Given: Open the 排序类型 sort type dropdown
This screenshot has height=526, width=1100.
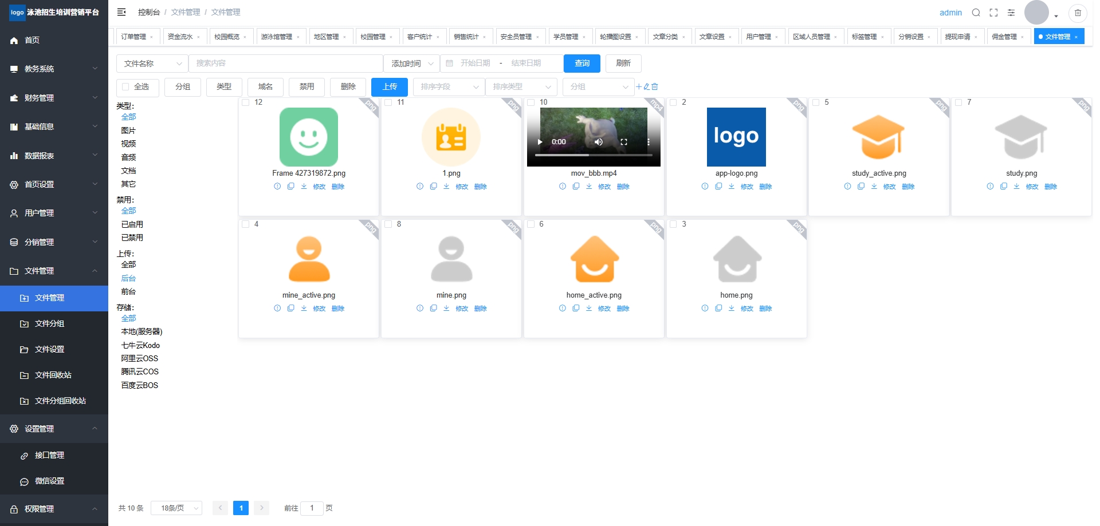Looking at the screenshot, I should [x=521, y=87].
